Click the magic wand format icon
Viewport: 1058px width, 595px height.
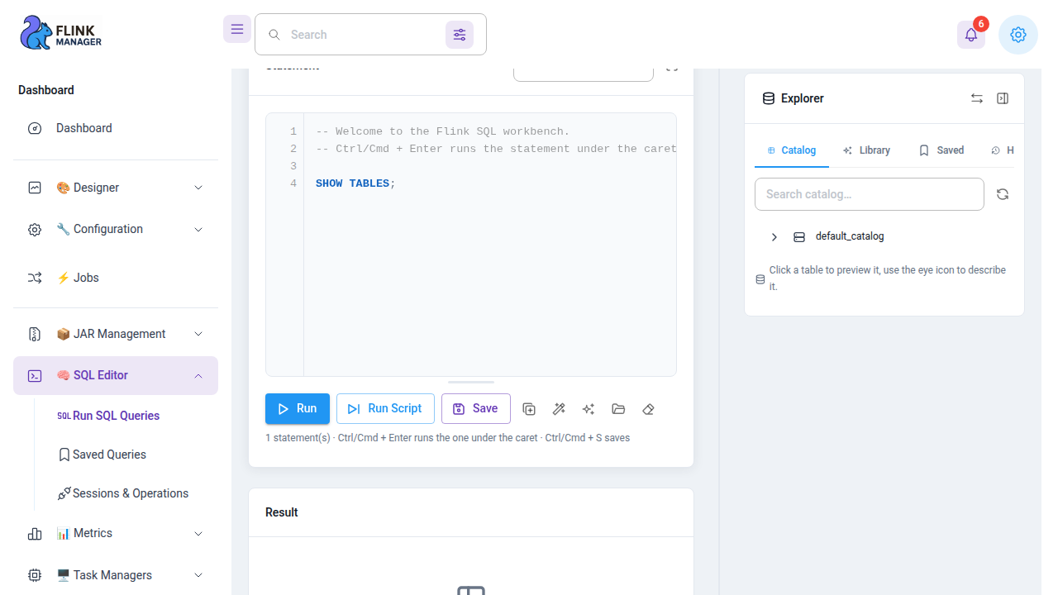tap(559, 409)
